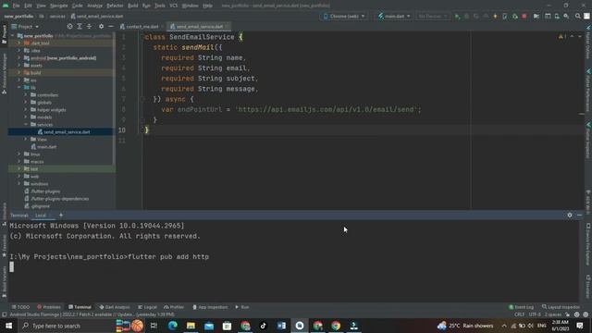Image resolution: width=592 pixels, height=333 pixels.
Task: Open the Profiler tool window
Action: (x=174, y=307)
